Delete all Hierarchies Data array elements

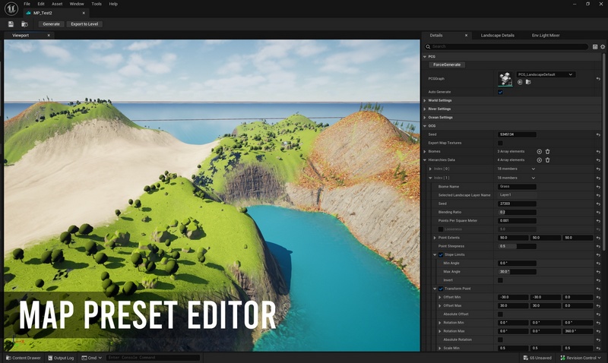click(547, 160)
